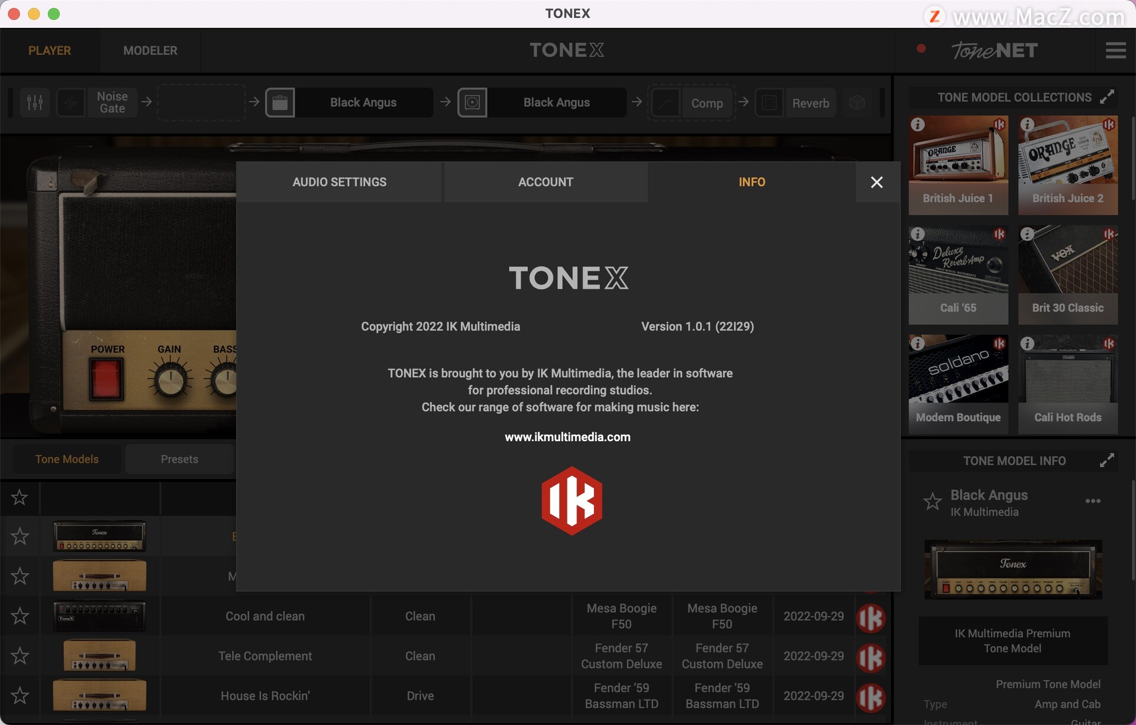
Task: Open the www.ikmultimedia.com link
Action: coord(567,437)
